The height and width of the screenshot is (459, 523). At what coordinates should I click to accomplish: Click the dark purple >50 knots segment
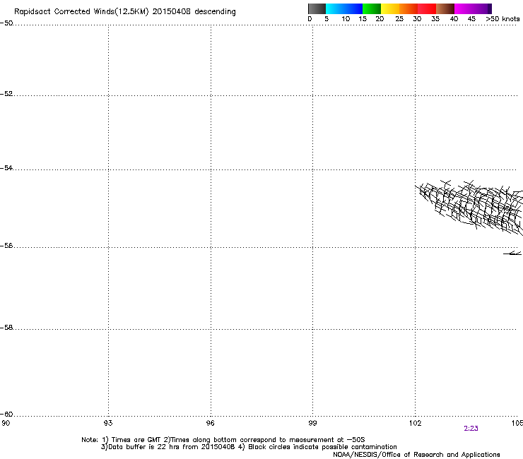point(490,8)
